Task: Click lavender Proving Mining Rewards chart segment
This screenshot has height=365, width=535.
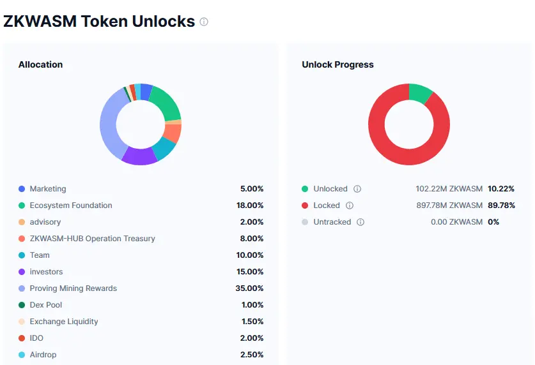Action: pyautogui.click(x=109, y=124)
